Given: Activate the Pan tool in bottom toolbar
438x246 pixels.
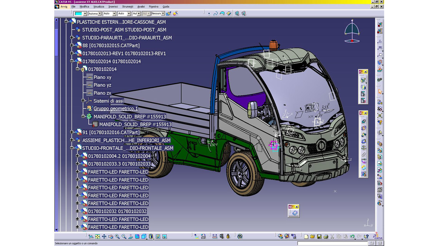Looking at the screenshot, I should click(x=104, y=236).
